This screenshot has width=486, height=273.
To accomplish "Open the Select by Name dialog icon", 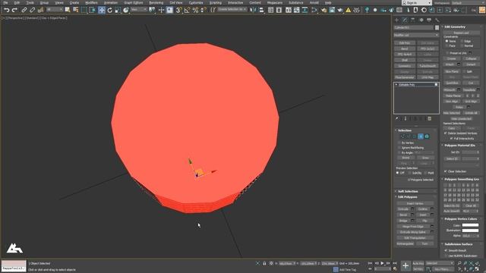I will (76, 10).
